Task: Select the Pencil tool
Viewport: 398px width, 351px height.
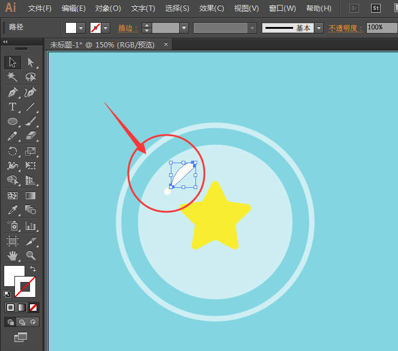Action: [x=13, y=136]
